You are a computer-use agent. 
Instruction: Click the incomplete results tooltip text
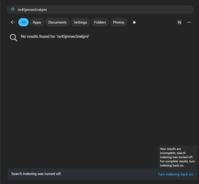coord(177,157)
